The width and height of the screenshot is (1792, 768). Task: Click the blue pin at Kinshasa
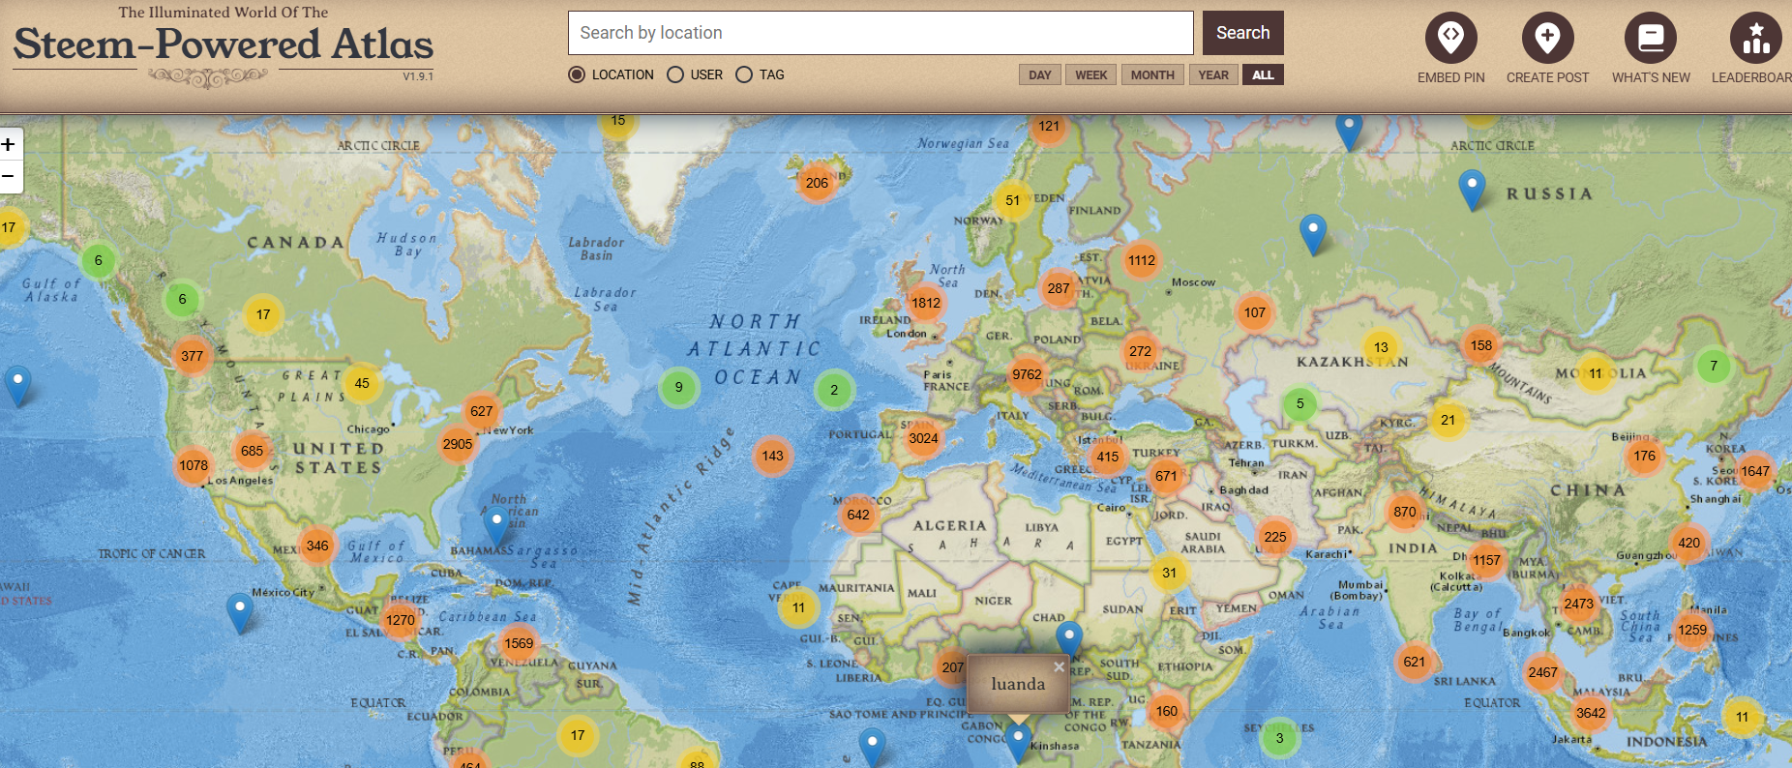tap(1018, 743)
